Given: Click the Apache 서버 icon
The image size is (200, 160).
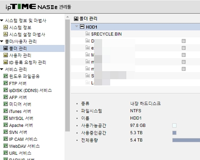Looking at the screenshot, I should coord(6,125).
